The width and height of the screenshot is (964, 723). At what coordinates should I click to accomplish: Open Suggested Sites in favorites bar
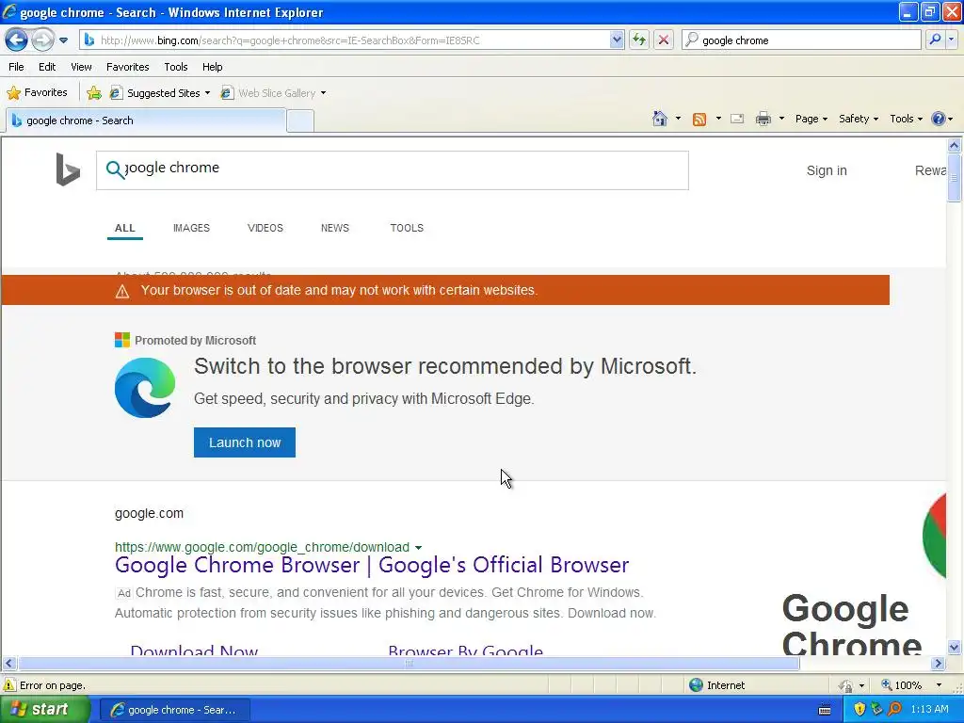159,93
